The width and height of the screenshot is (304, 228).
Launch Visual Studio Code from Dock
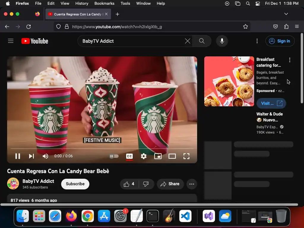185,216
